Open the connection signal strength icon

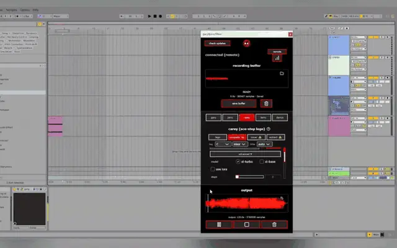tap(277, 58)
